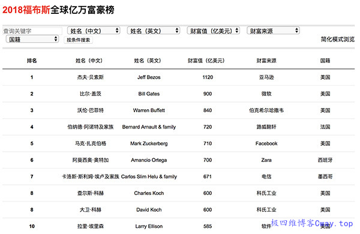Click the 按条件搜索 button
Screen dimensions: 360x234
click(x=78, y=40)
